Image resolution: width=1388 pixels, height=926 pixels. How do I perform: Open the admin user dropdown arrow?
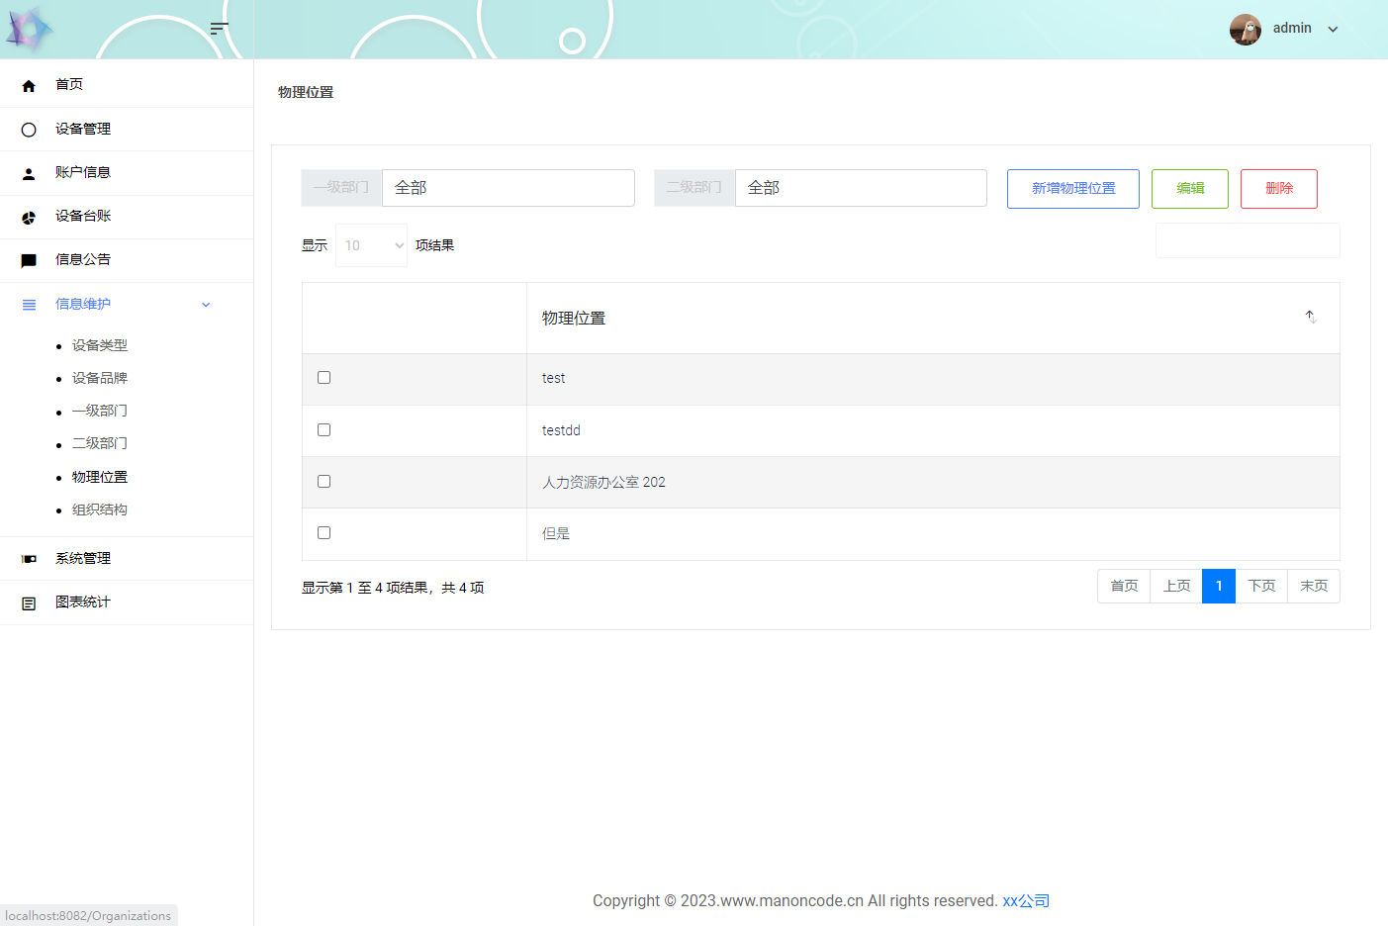[1333, 30]
